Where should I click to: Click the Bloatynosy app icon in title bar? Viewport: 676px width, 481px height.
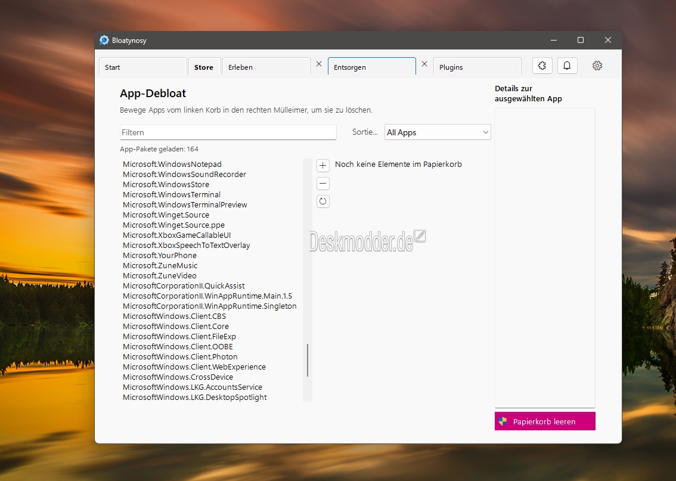click(x=104, y=40)
